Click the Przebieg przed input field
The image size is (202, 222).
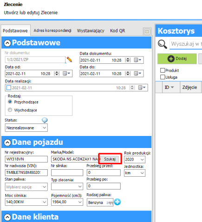pos(104,173)
